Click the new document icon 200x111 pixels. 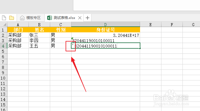point(4,18)
